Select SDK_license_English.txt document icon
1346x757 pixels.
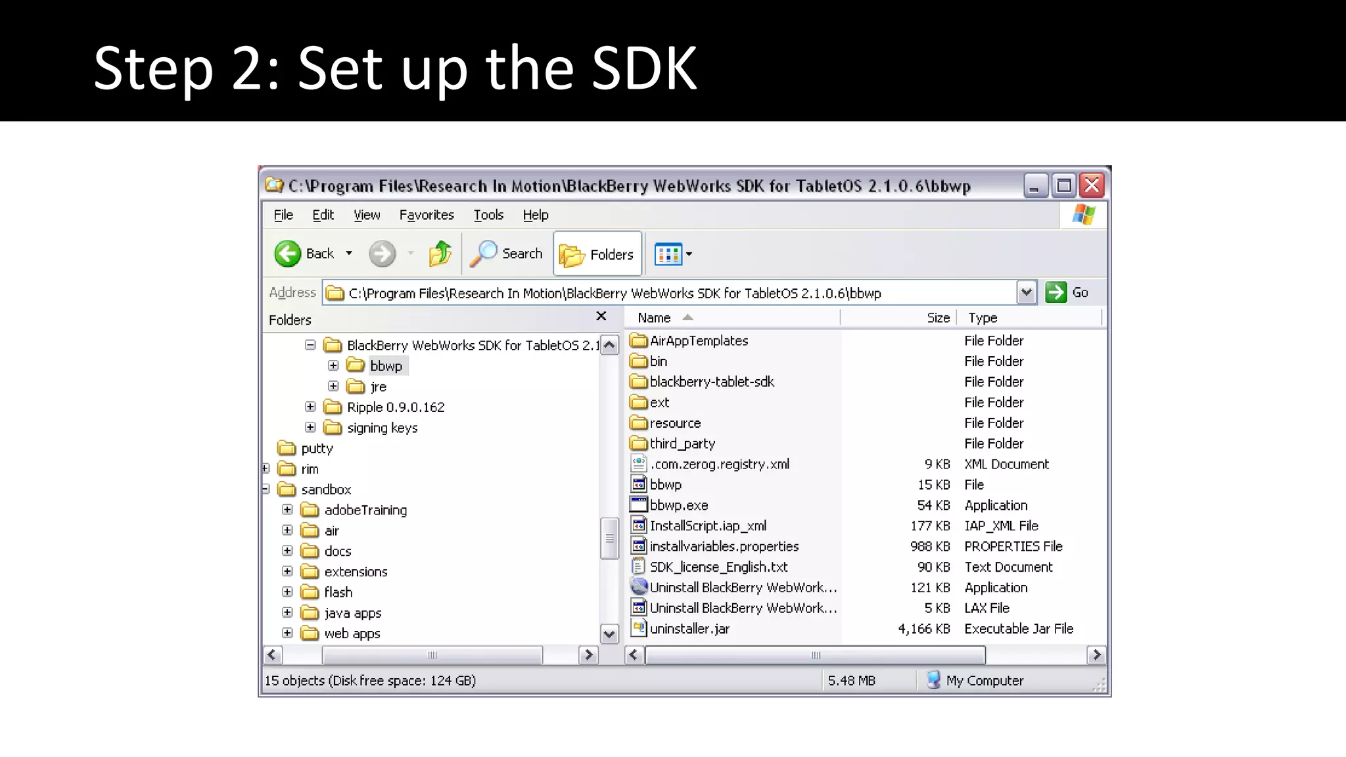coord(638,566)
